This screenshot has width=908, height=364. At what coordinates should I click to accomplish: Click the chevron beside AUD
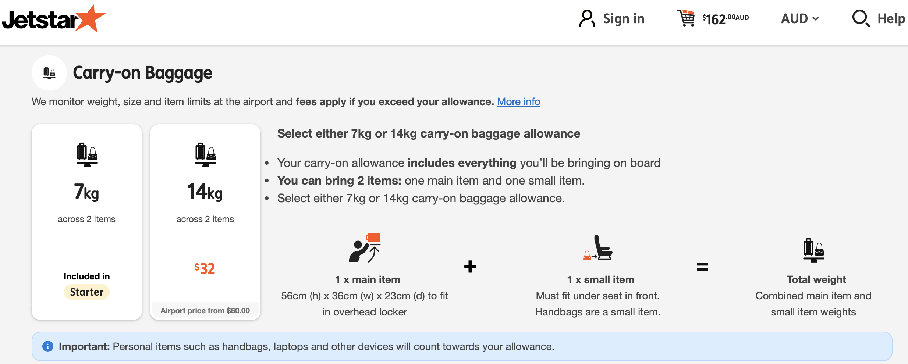pos(816,19)
